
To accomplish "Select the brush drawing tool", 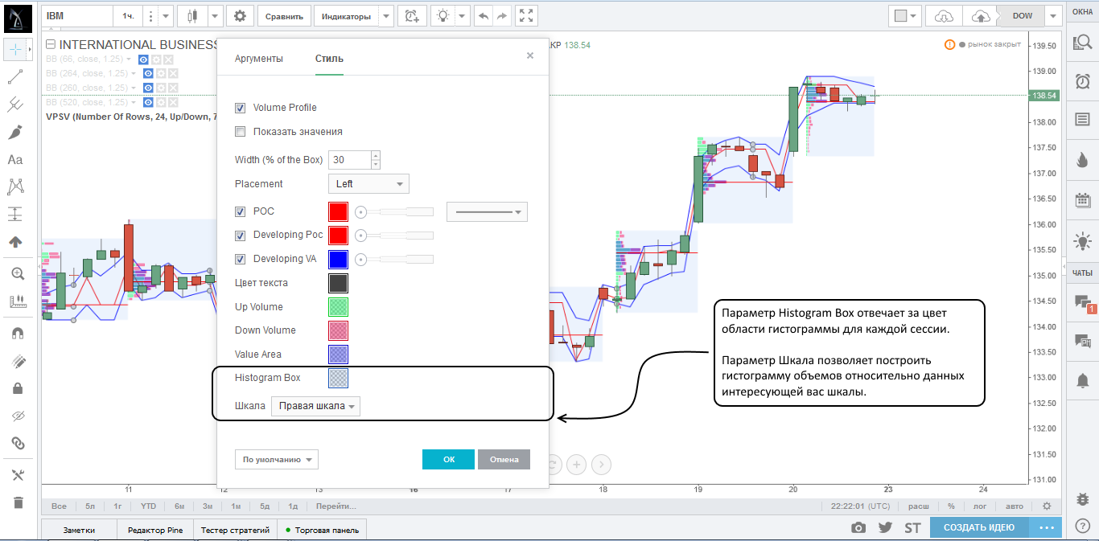I will (15, 132).
